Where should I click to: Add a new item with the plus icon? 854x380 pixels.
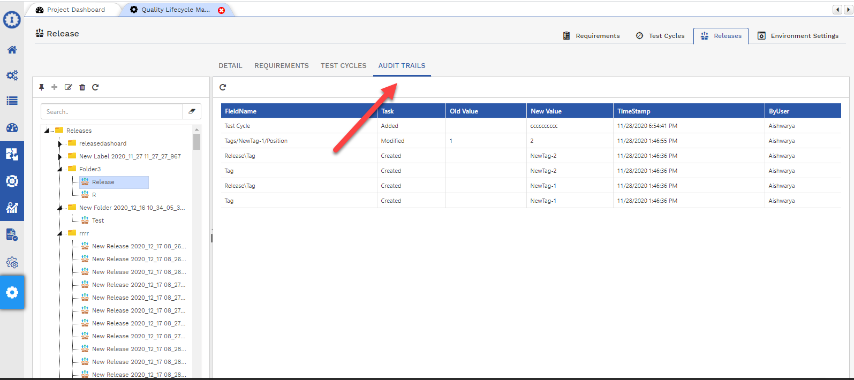click(x=54, y=87)
